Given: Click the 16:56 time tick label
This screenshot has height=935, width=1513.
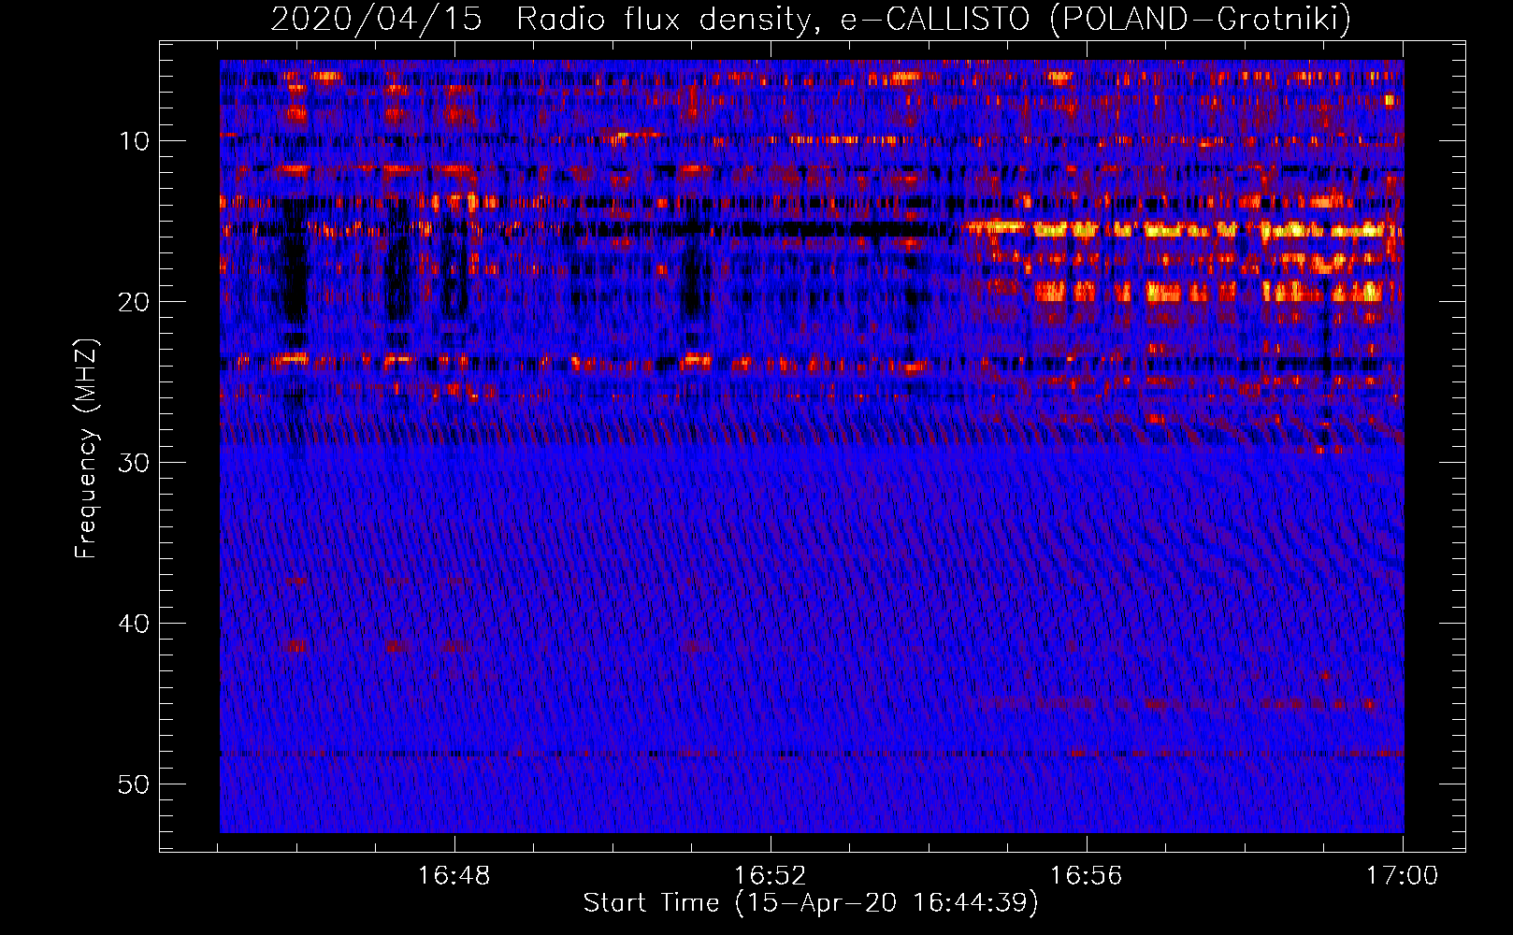Looking at the screenshot, I should point(1086,876).
